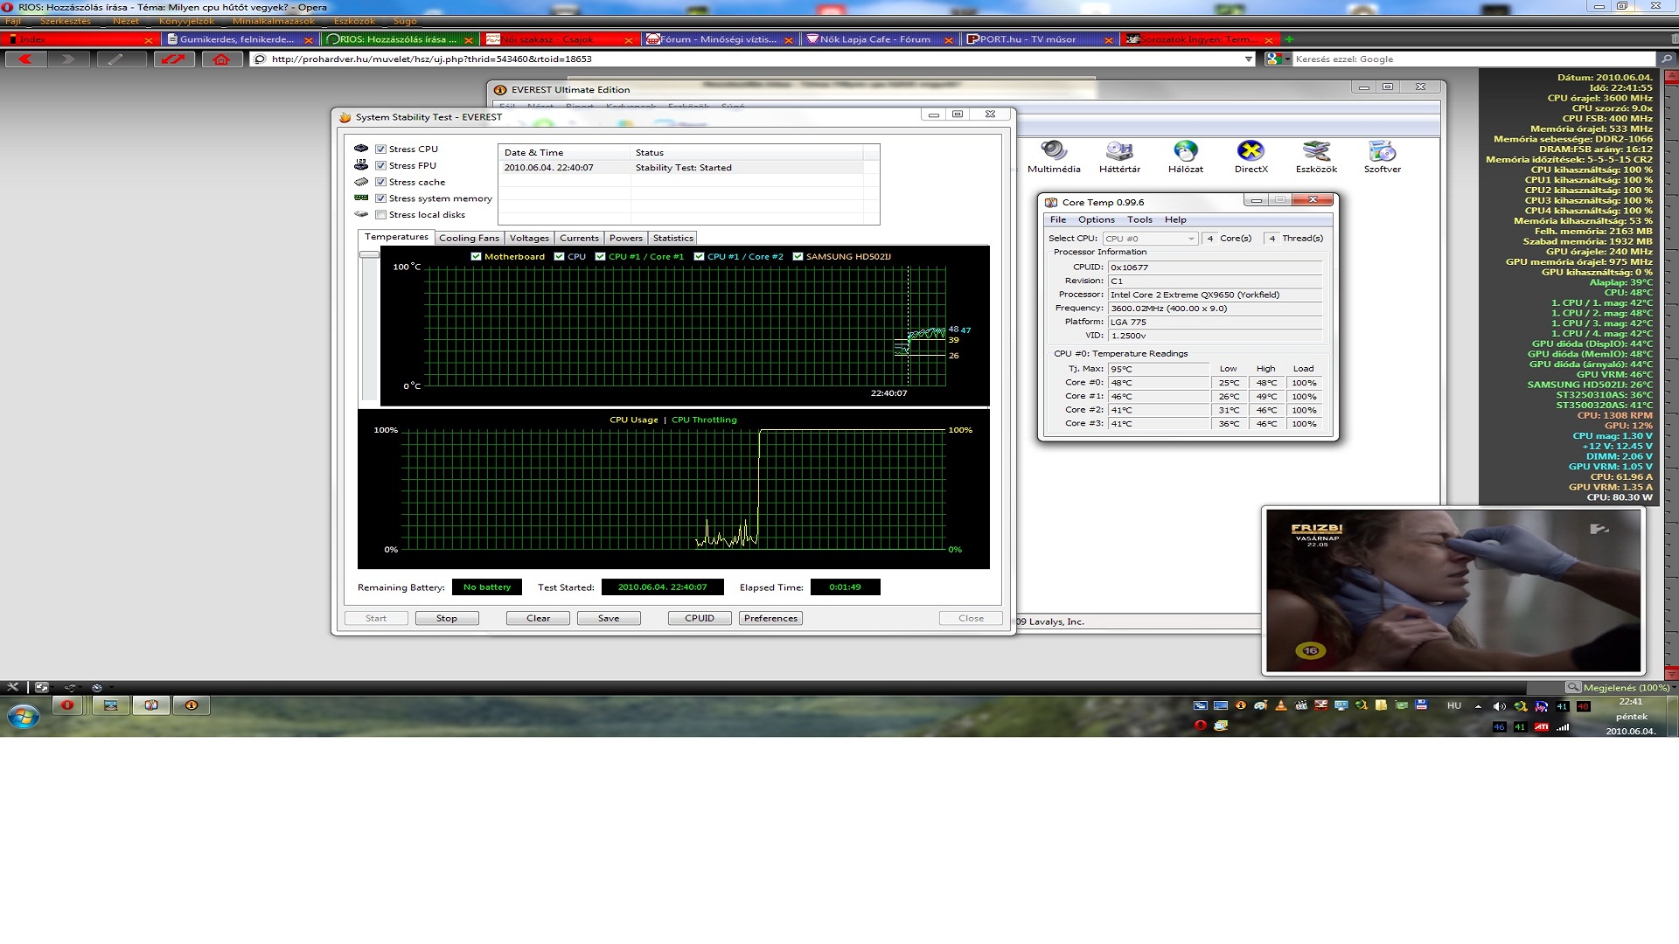
Task: Toggle the white CPU graph checkbox
Action: [559, 257]
